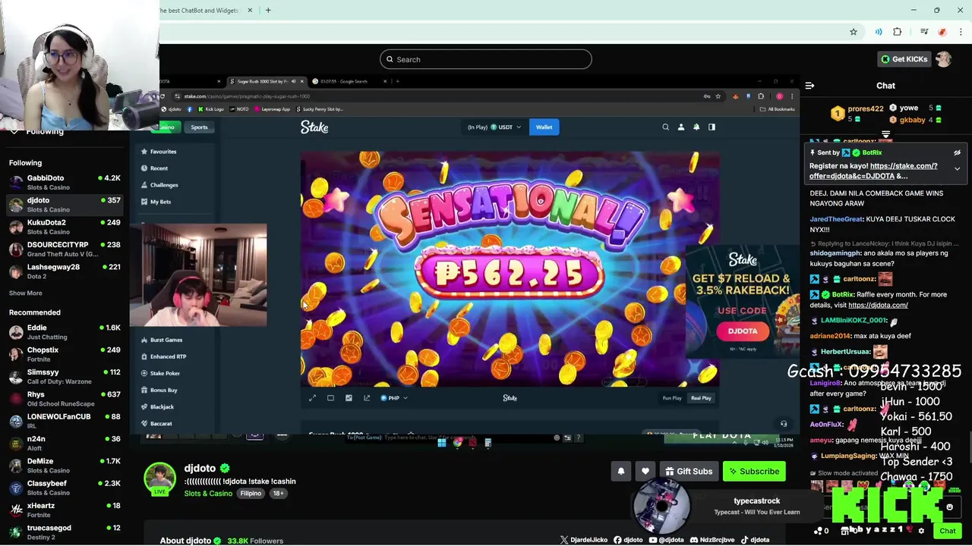Switch to Fun Play mode

[672, 398]
